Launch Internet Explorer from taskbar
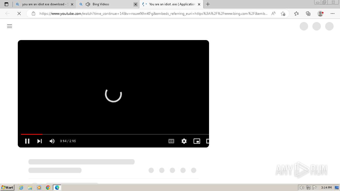Screen dimensions: 340x191 (x=21, y=188)
